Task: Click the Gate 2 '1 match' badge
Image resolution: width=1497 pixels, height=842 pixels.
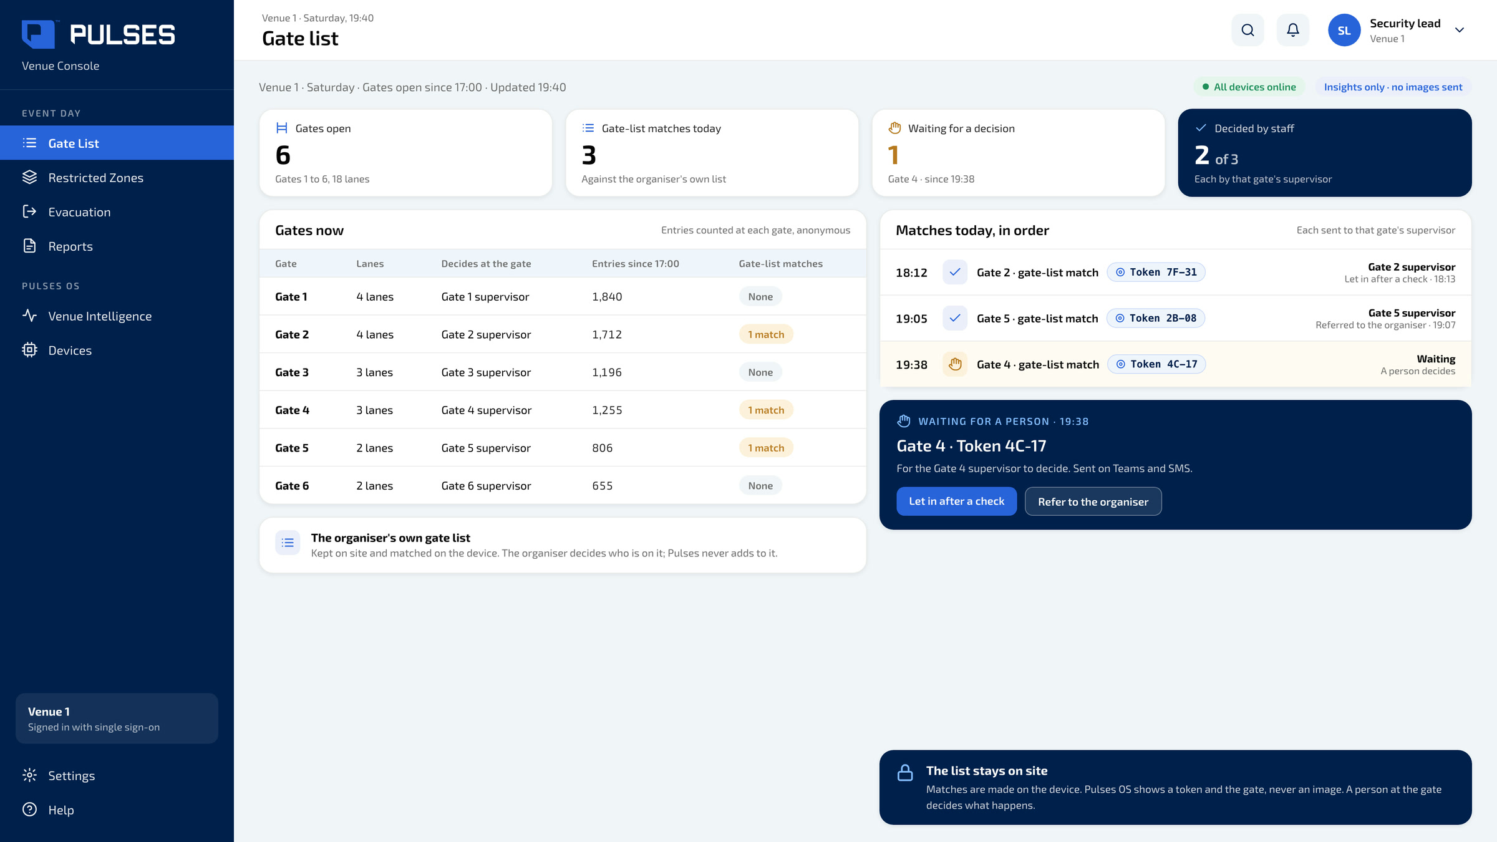Action: tap(765, 334)
